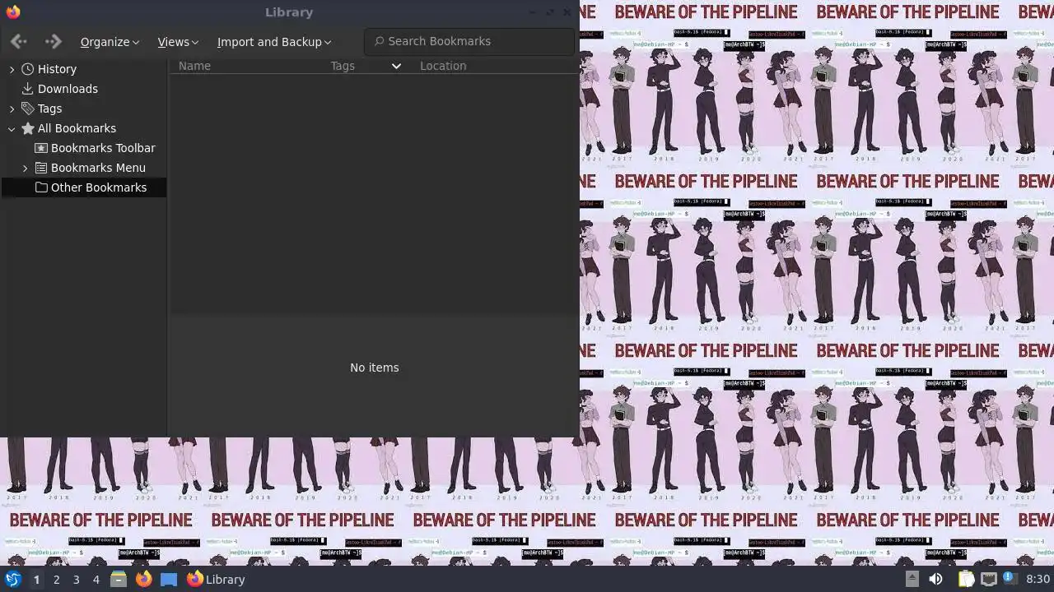Sort by Name column header

click(x=194, y=66)
